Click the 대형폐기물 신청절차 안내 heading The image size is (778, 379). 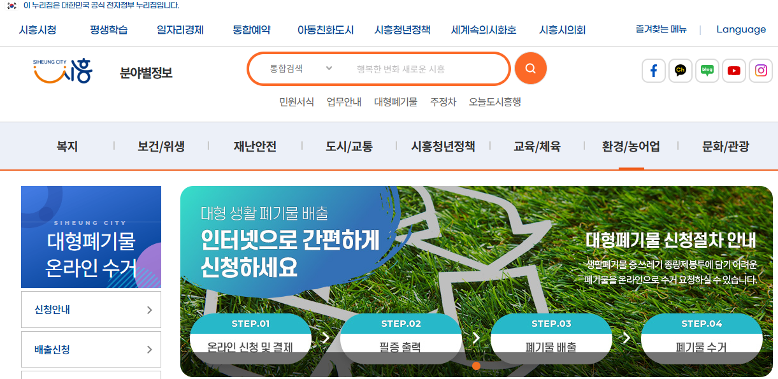[x=671, y=240]
